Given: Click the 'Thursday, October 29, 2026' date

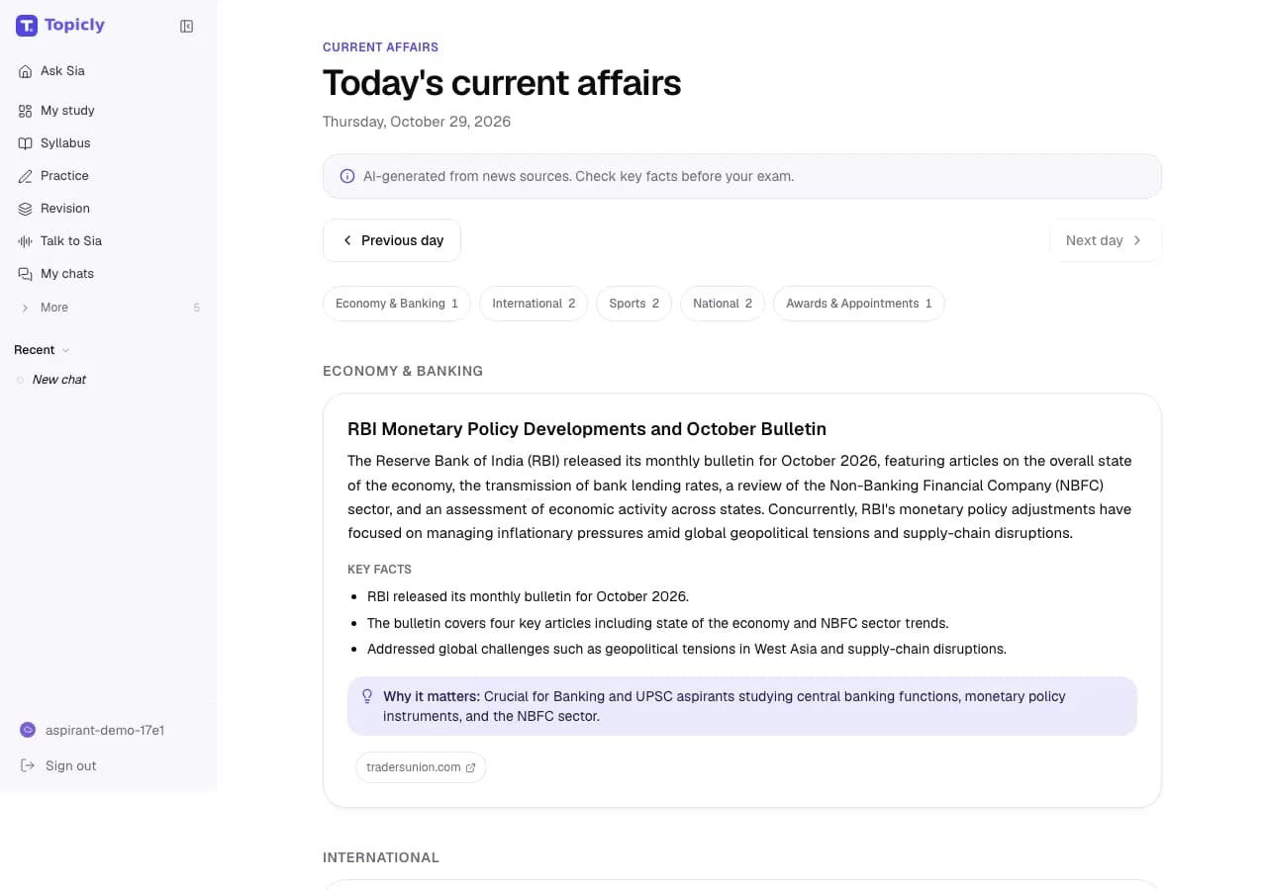Looking at the screenshot, I should (x=417, y=122).
